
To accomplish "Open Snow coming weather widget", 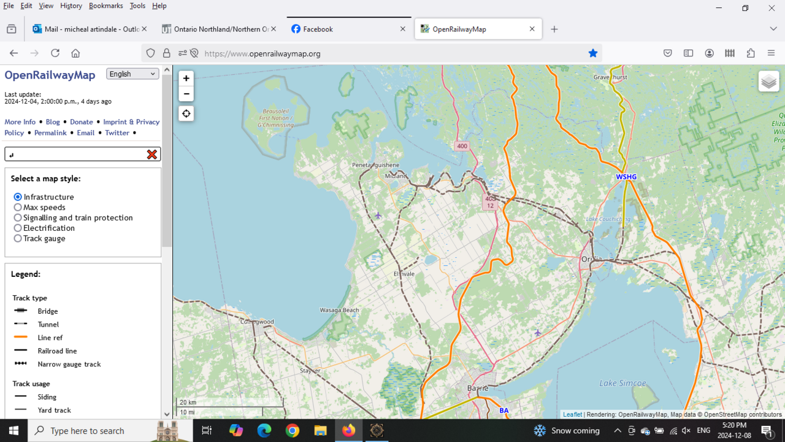I will (567, 431).
